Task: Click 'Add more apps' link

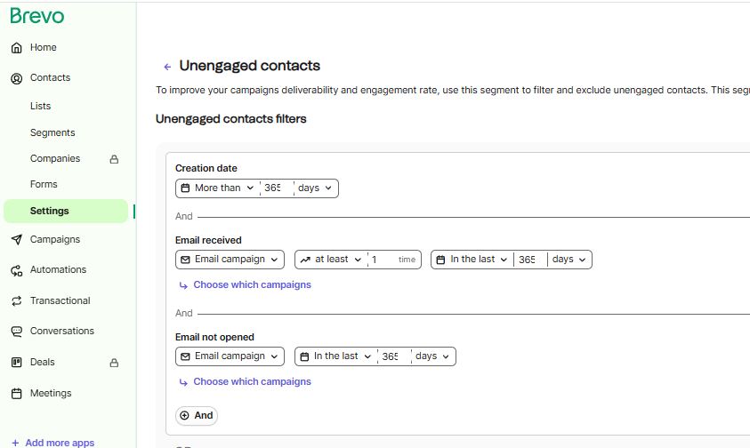Action: pyautogui.click(x=60, y=443)
